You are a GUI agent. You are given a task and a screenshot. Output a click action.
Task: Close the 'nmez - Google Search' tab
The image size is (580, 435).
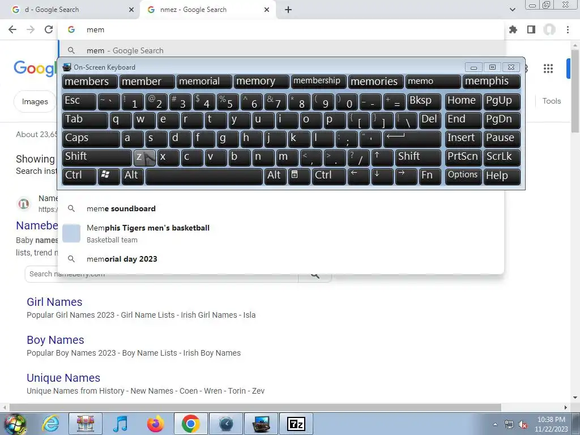coord(267,10)
